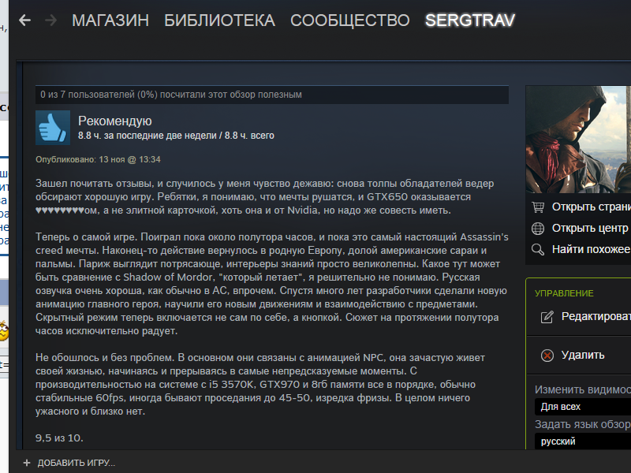This screenshot has height=473, width=631.
Task: Click the globe community hub icon
Action: point(538,228)
